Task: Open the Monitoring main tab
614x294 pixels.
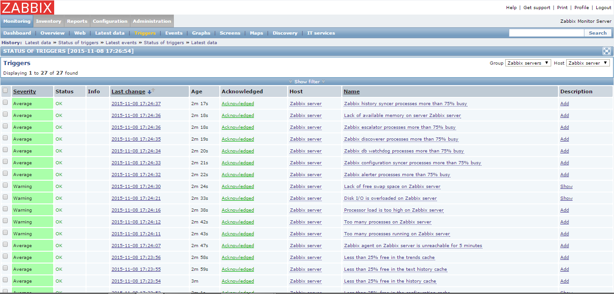Action: (x=17, y=21)
